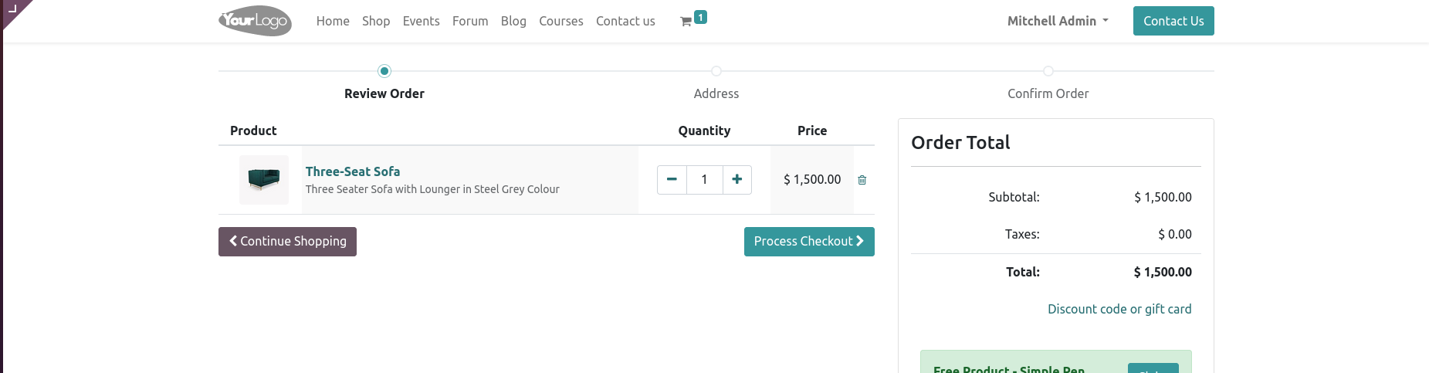This screenshot has width=1429, height=373.
Task: Open the sofa product thumbnail image
Action: click(264, 180)
